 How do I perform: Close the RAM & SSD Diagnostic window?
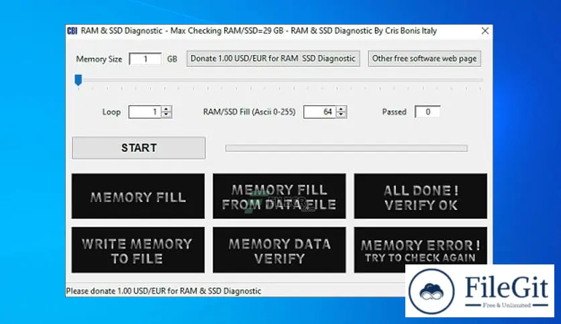coord(484,31)
